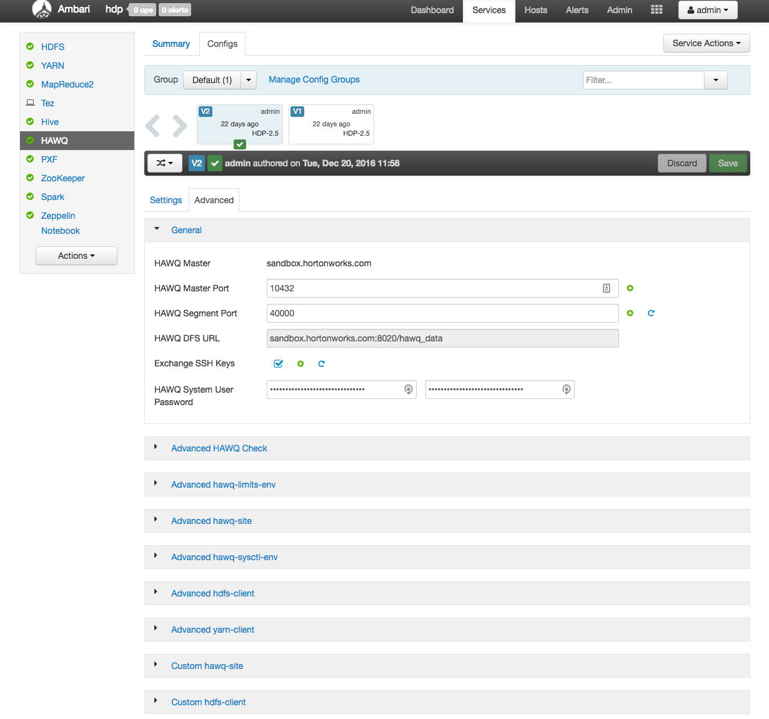769x719 pixels.
Task: Toggle the Exchange SSH Keys checkbox
Action: point(279,364)
